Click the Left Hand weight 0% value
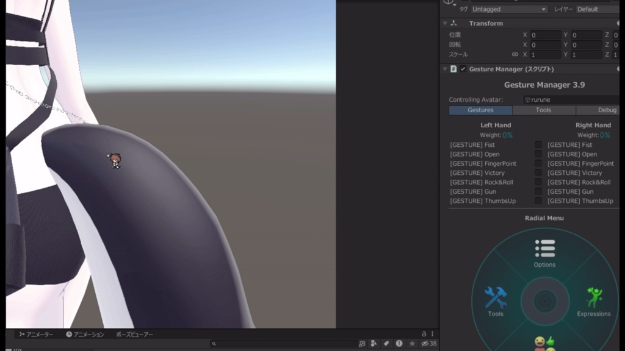This screenshot has height=351, width=625. (507, 135)
